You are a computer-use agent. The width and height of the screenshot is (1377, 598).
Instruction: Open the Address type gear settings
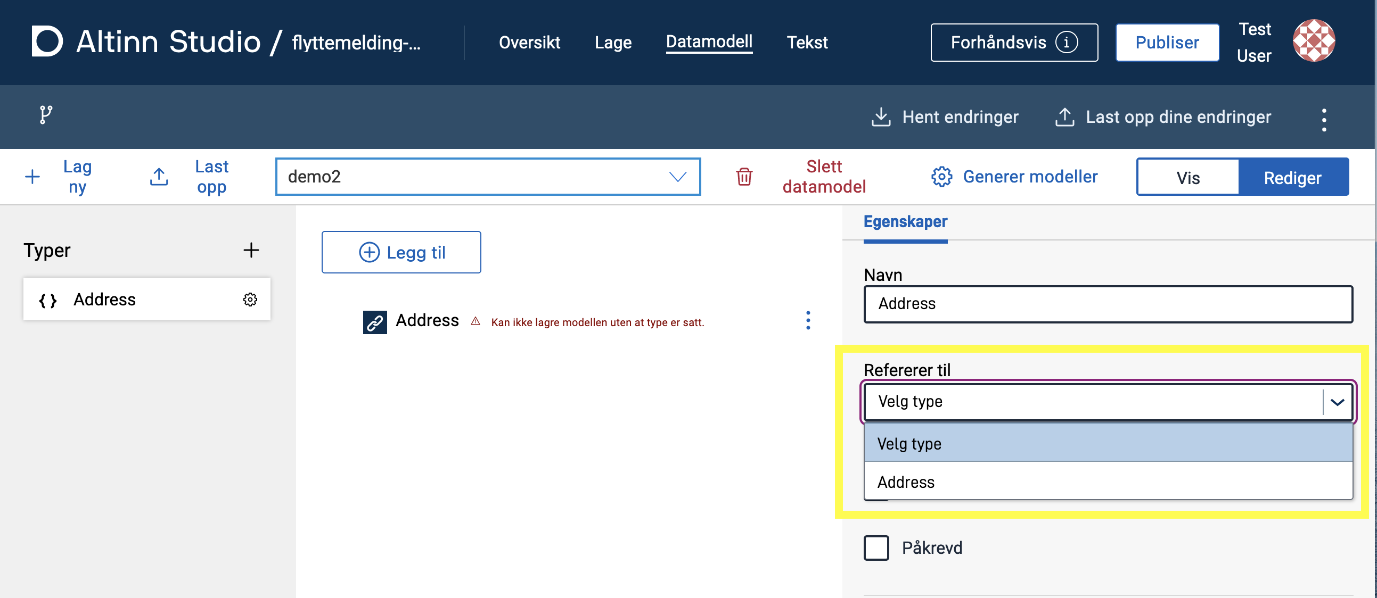[x=250, y=300]
